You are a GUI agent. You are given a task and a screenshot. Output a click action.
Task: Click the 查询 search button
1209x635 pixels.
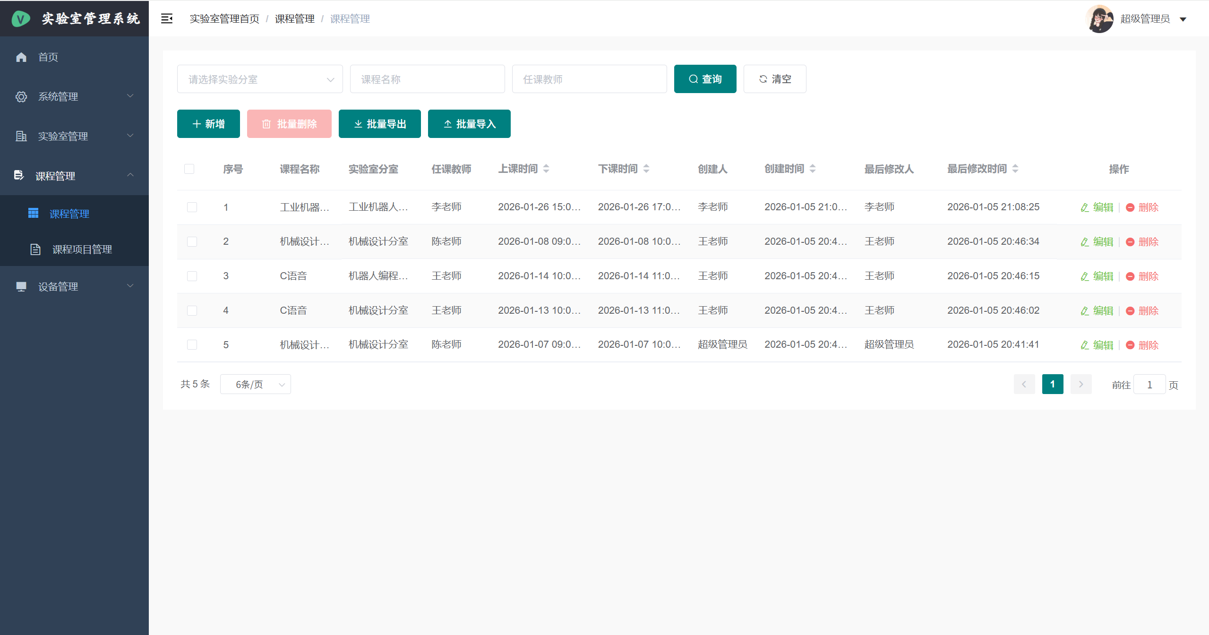[705, 79]
